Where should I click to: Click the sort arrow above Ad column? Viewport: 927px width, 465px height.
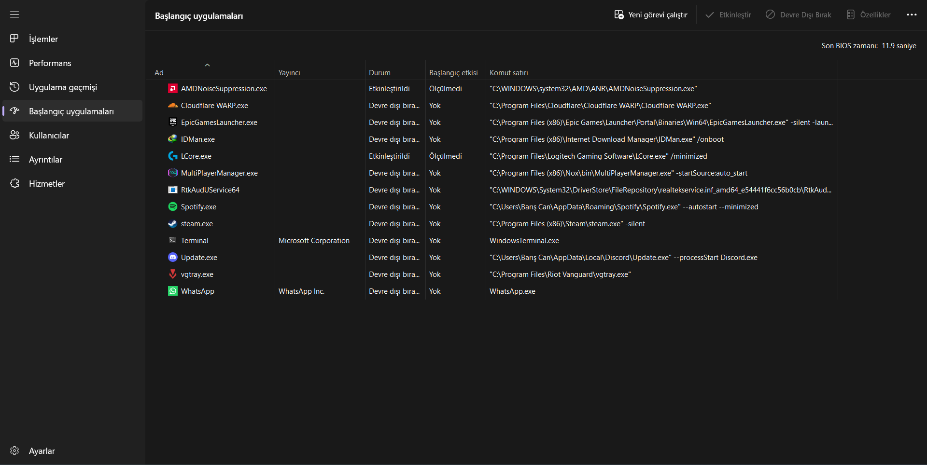point(207,65)
